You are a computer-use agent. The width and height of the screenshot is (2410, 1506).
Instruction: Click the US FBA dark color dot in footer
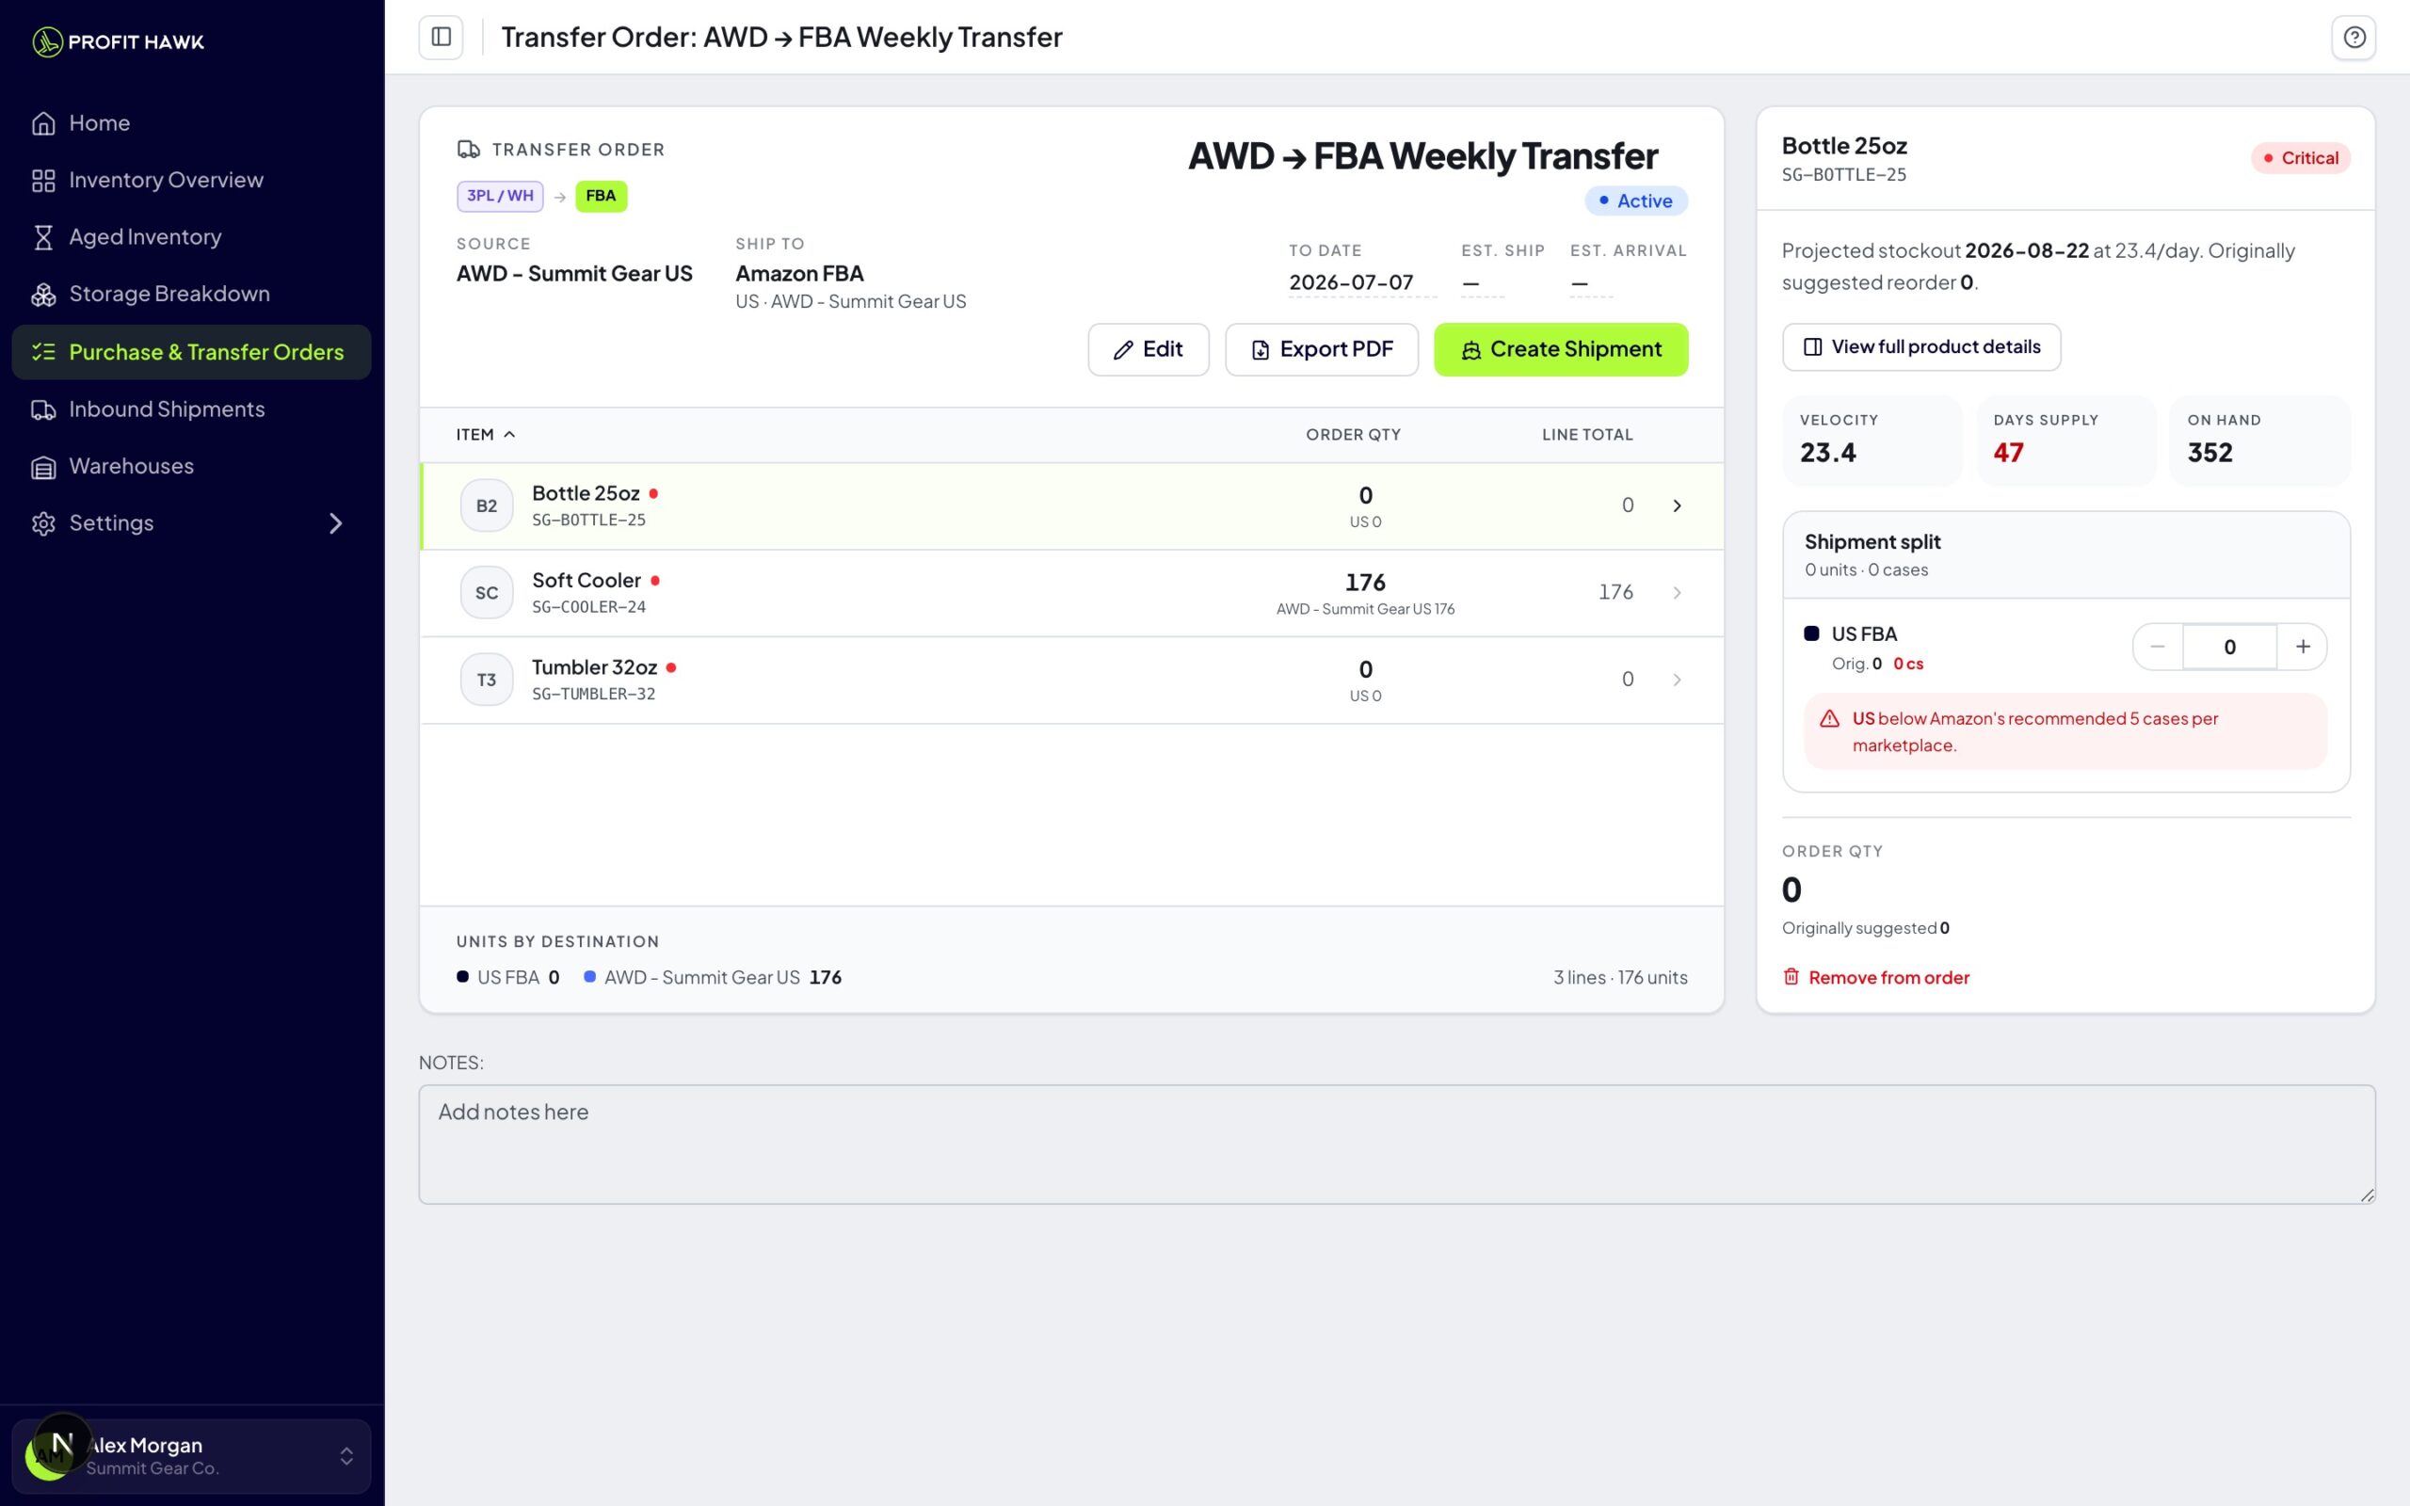click(x=462, y=976)
